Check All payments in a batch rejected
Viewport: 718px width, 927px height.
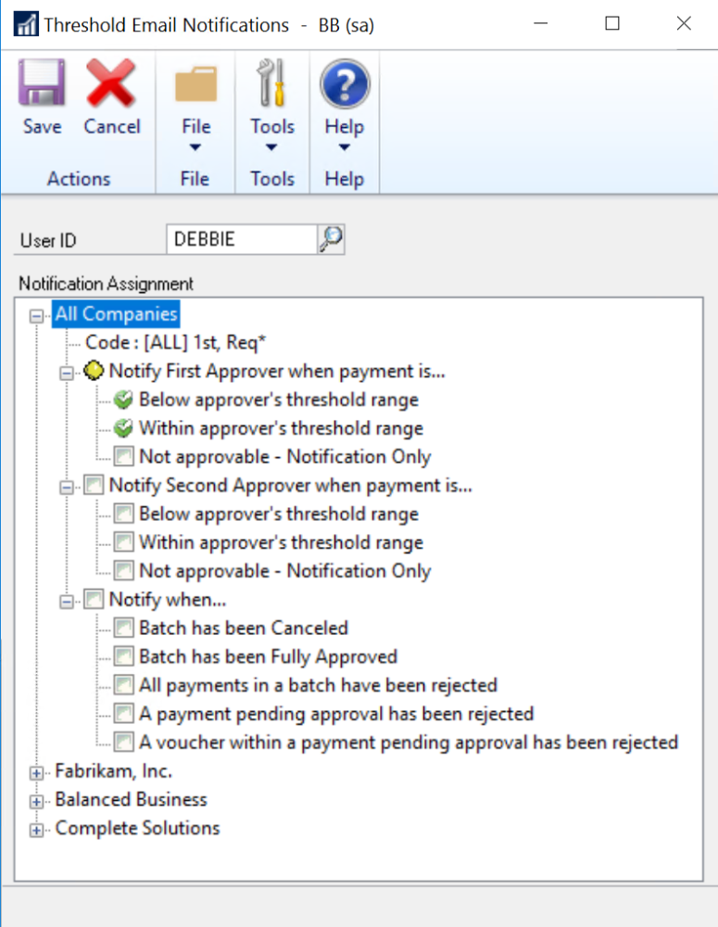tap(123, 685)
